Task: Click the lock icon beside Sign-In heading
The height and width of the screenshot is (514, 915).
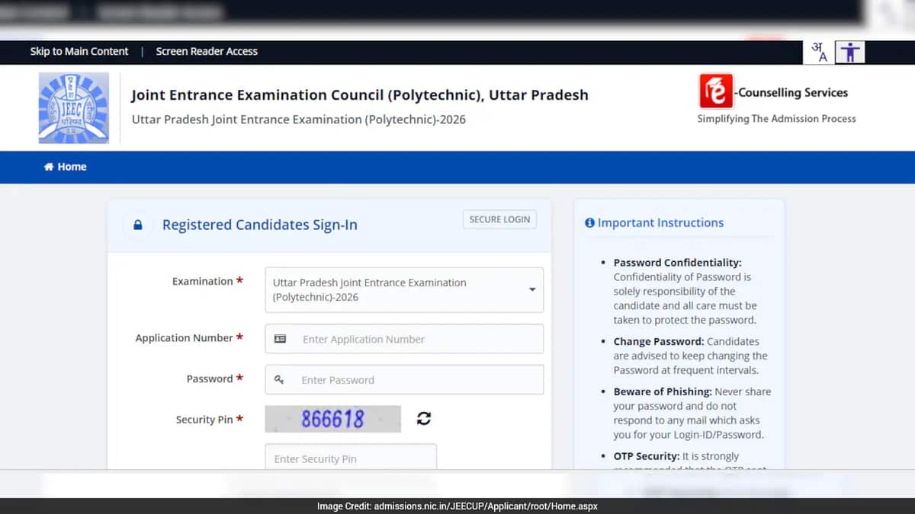Action: point(138,225)
